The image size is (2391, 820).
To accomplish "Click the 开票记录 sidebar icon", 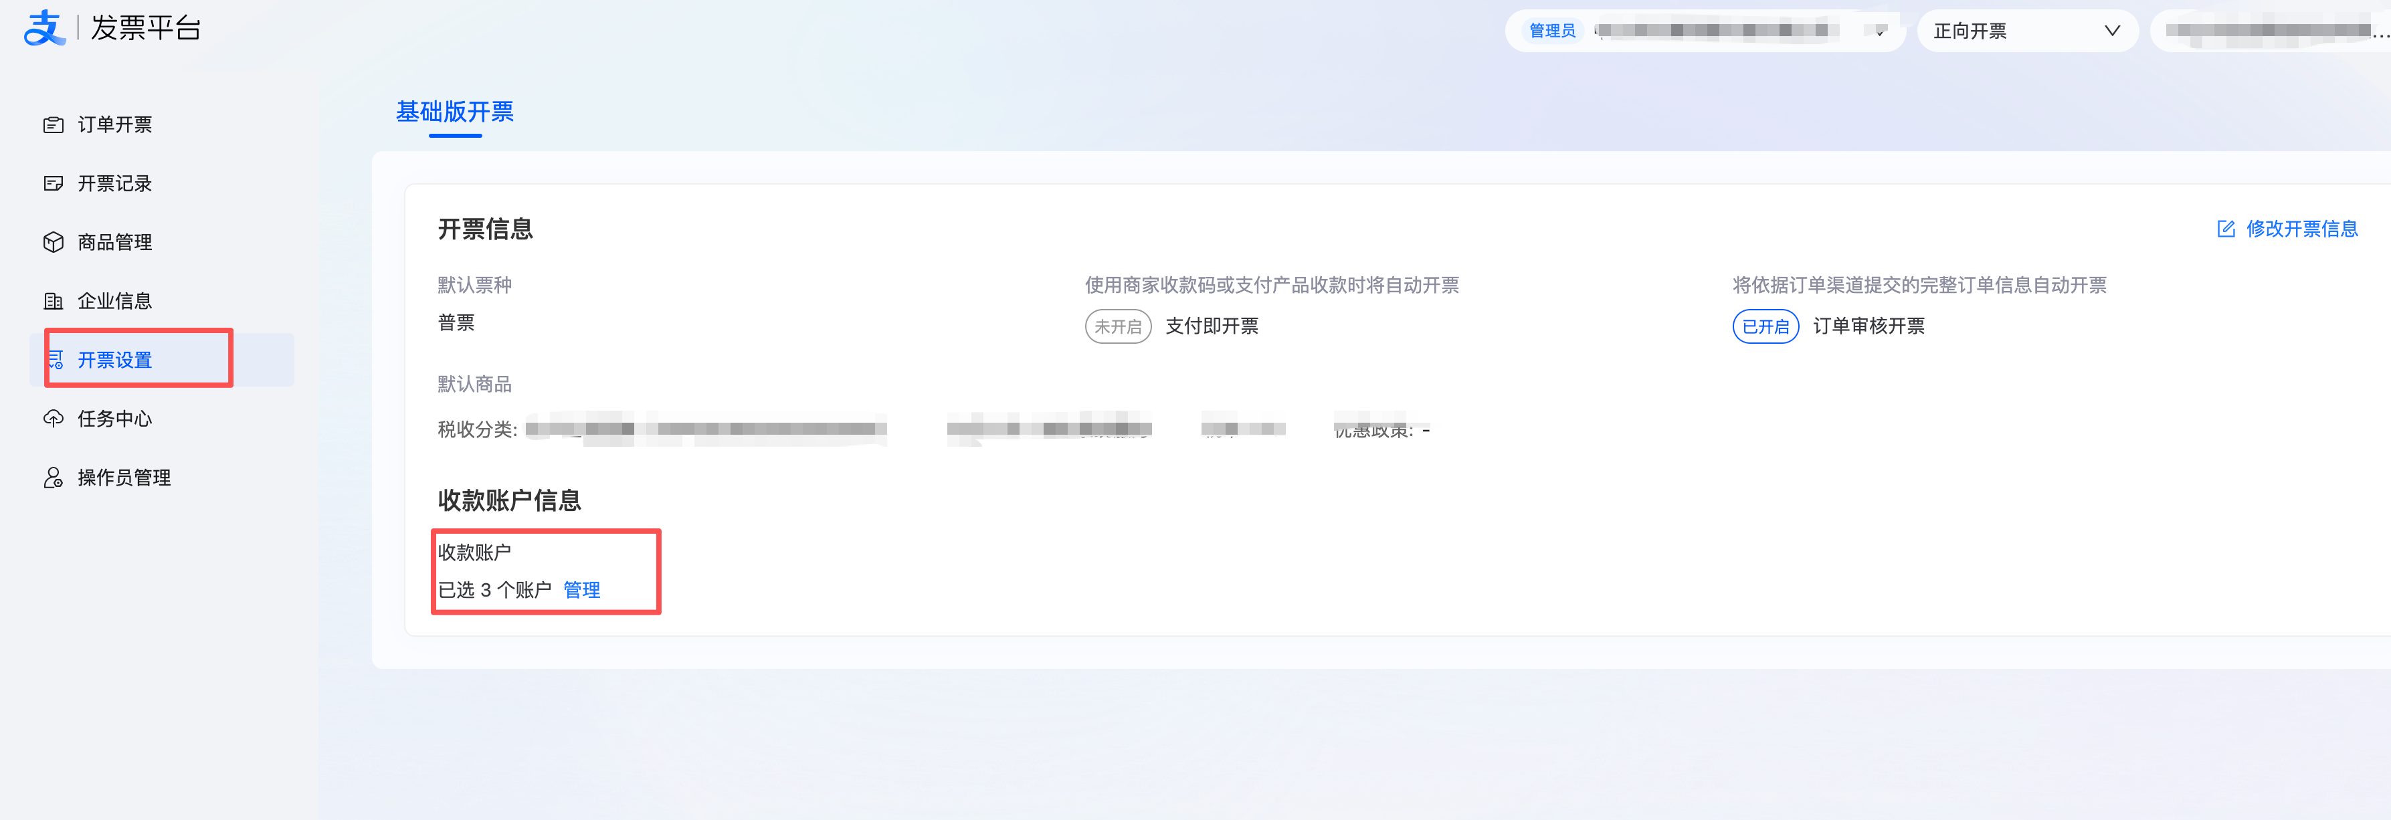I will tap(54, 184).
